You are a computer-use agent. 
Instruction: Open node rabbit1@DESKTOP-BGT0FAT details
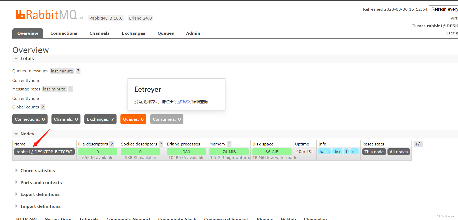tap(44, 152)
